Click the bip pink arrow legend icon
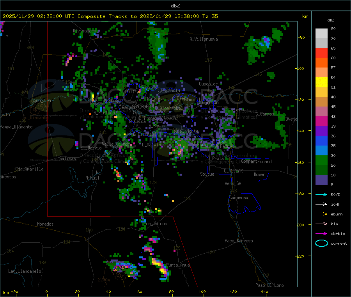 [321, 224]
